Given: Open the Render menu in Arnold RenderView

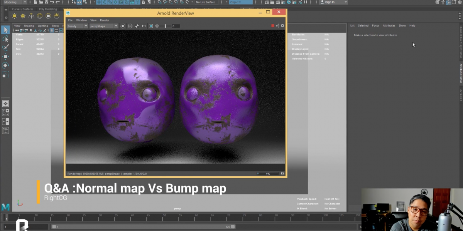Looking at the screenshot, I should 105,20.
